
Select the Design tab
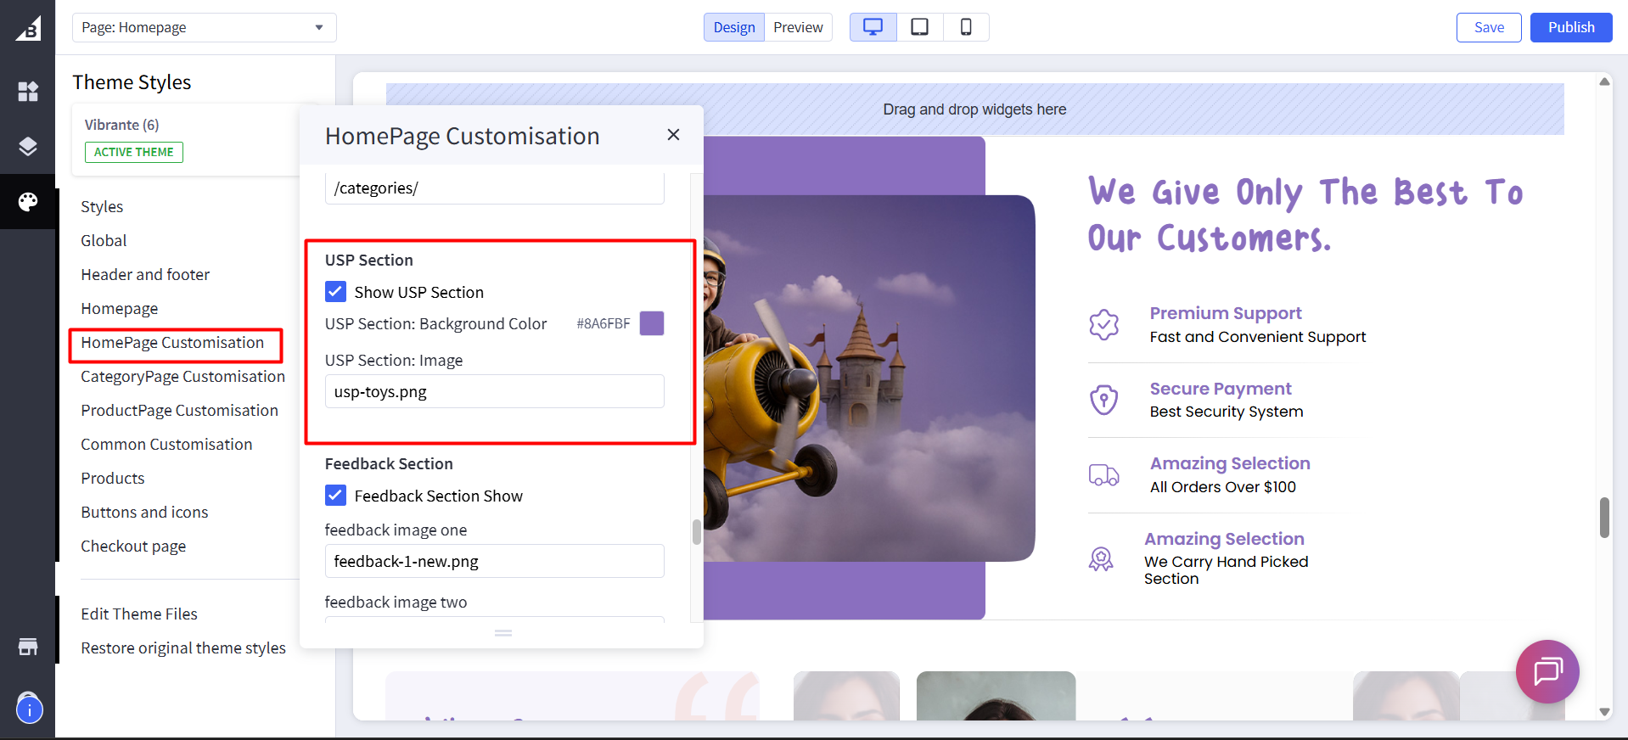click(x=734, y=27)
